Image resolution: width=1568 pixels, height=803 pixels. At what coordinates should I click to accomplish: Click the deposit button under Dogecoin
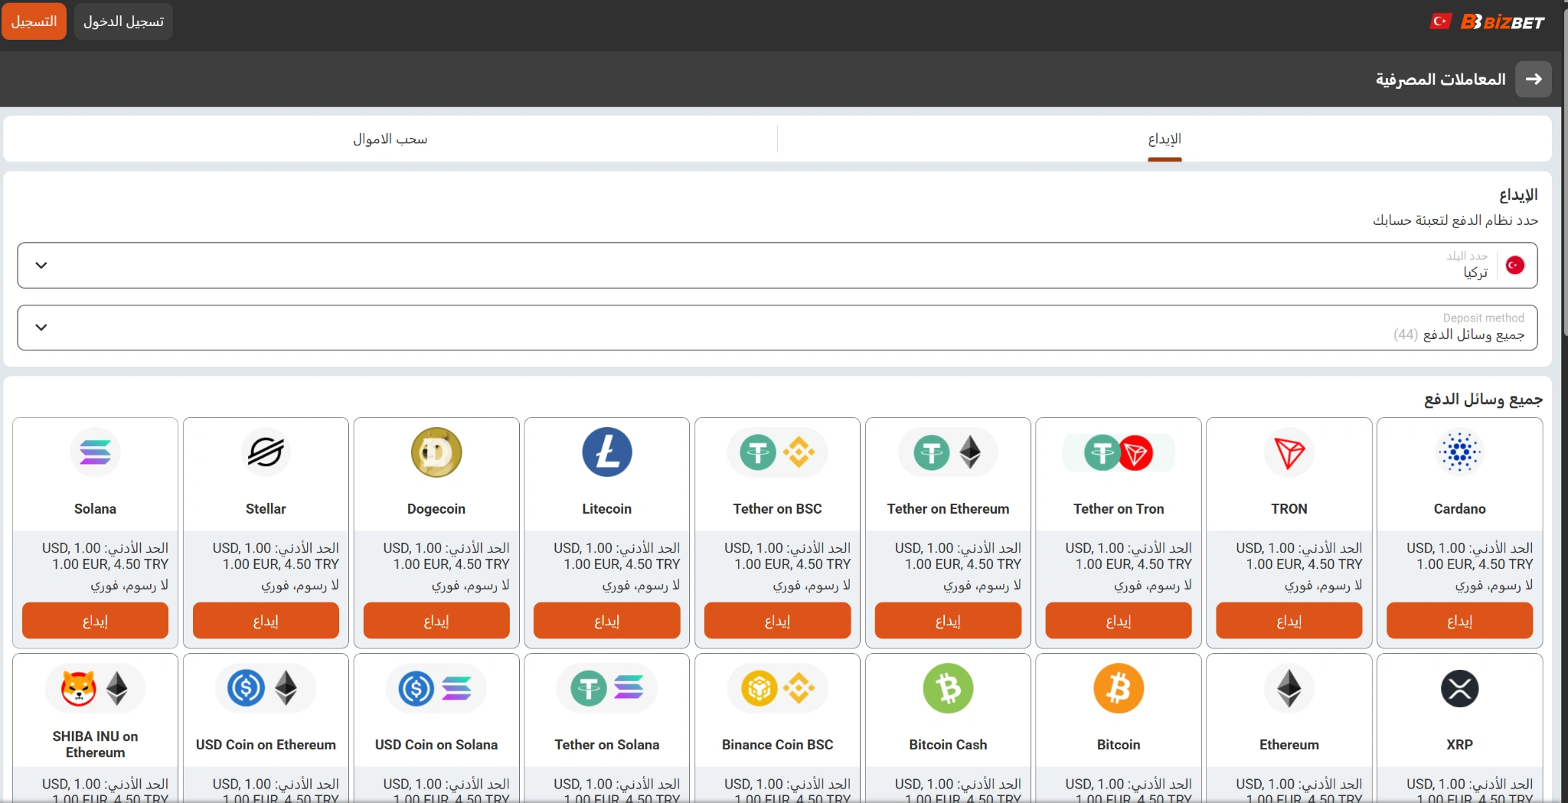click(436, 621)
